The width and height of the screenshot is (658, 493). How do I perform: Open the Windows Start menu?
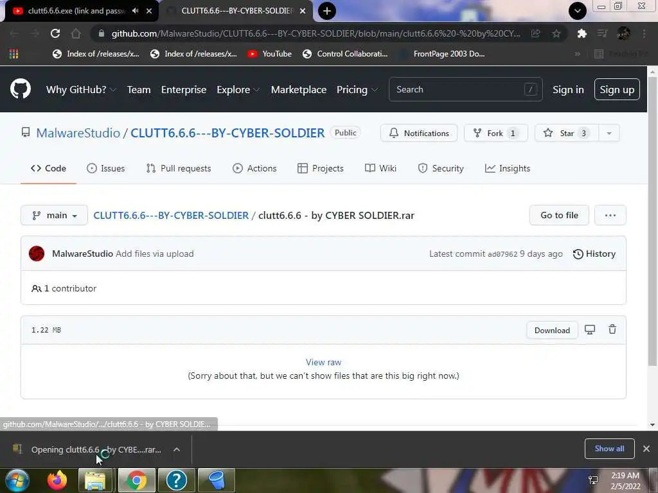[17, 480]
